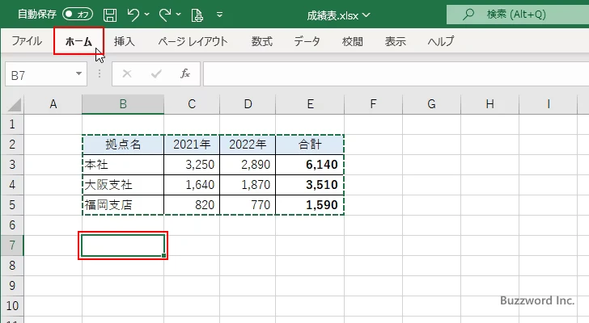Image resolution: width=589 pixels, height=323 pixels.
Task: Click the Insert Function fx icon
Action: [x=185, y=73]
